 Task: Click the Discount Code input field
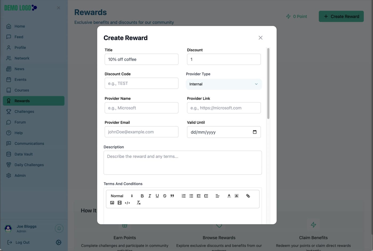point(141,83)
